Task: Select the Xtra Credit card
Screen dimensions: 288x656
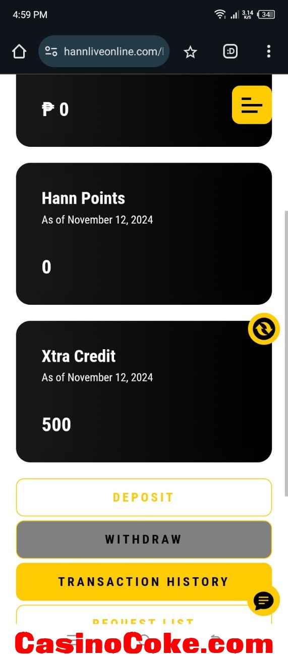Action: [144, 392]
